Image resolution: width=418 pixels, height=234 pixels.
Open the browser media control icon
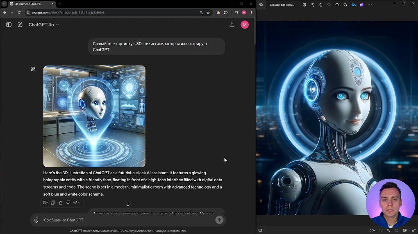(x=236, y=13)
